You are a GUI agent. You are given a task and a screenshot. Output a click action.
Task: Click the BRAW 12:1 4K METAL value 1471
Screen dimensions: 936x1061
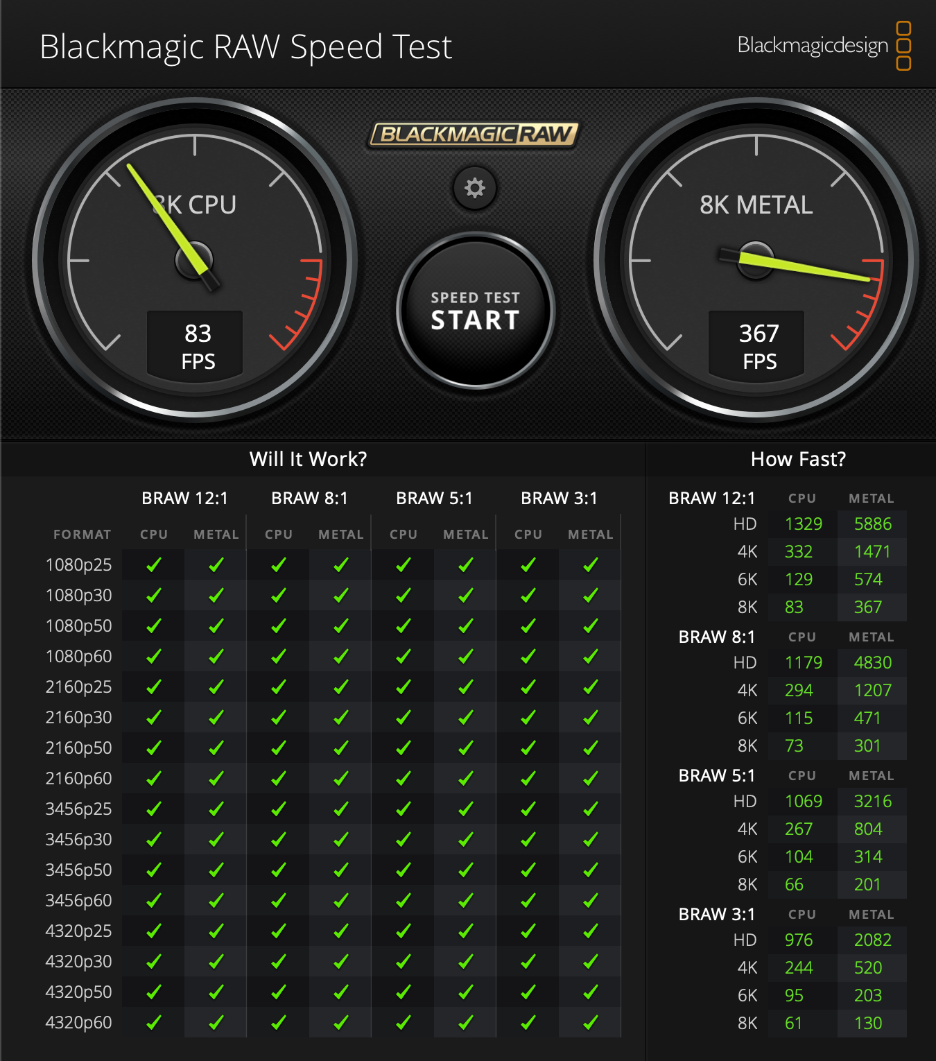click(872, 552)
